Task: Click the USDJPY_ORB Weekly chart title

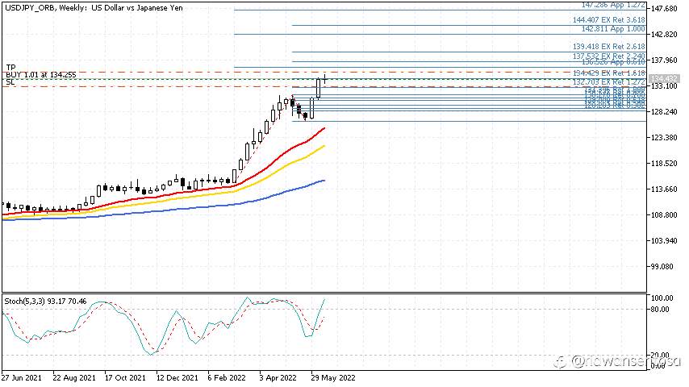Action: click(94, 7)
